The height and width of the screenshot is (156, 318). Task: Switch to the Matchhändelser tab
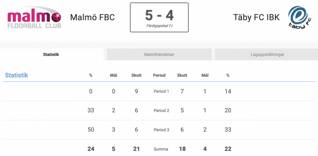tap(159, 54)
